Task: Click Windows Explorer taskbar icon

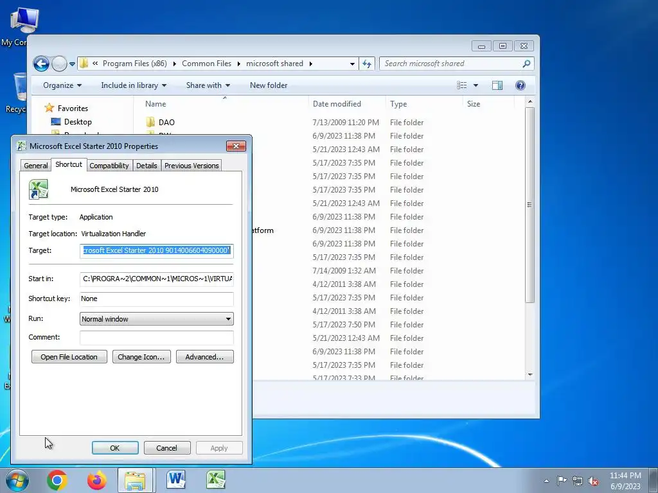Action: coord(135,480)
